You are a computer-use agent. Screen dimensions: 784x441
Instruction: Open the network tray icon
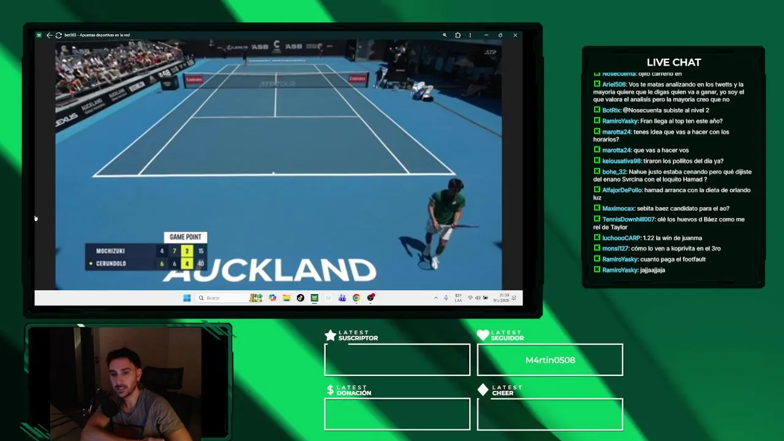470,298
